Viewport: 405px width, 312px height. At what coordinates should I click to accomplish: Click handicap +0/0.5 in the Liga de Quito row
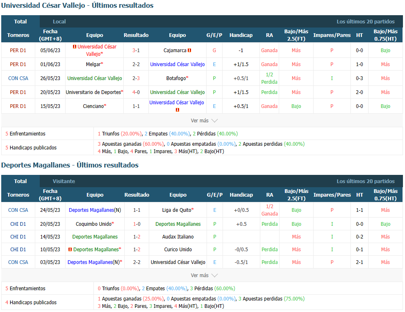point(241,210)
